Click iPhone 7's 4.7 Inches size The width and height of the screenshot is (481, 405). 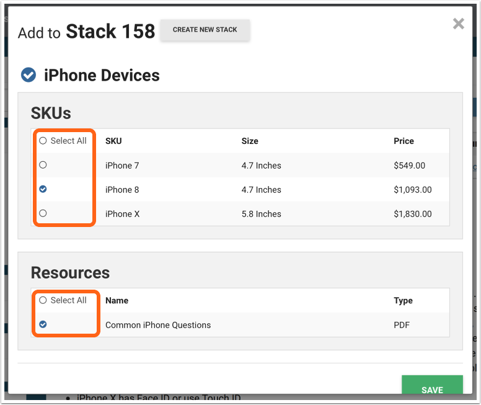pos(262,166)
